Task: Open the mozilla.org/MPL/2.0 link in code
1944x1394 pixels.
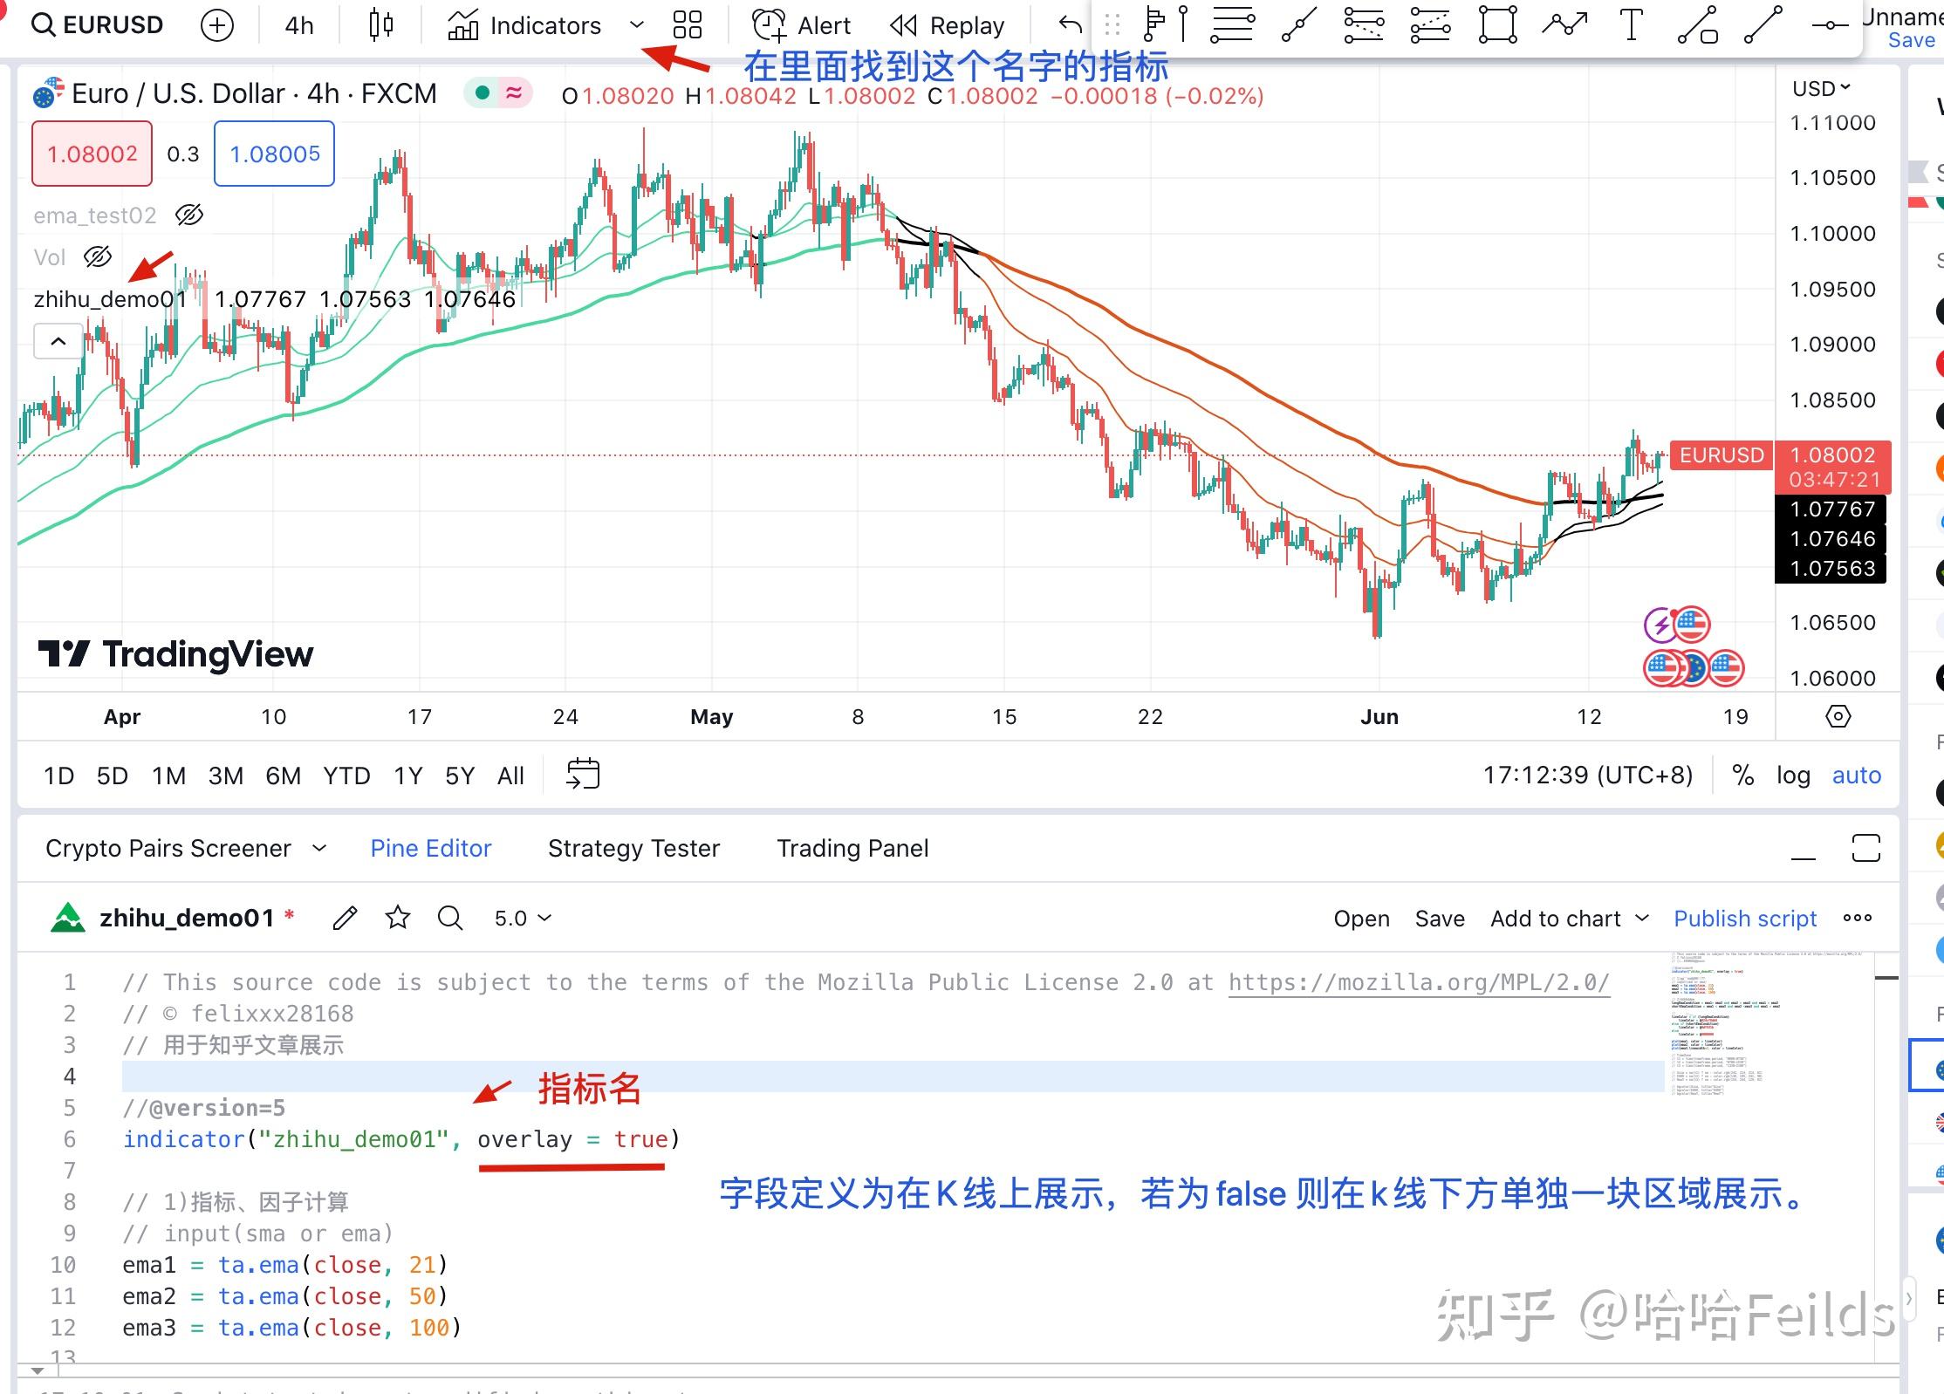Action: pyautogui.click(x=1419, y=982)
